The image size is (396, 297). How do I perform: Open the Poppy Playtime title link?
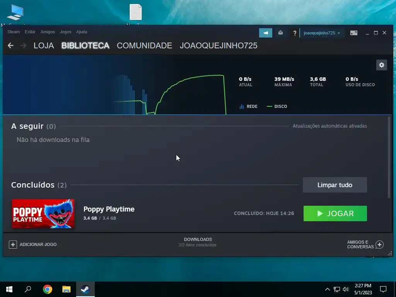point(109,209)
